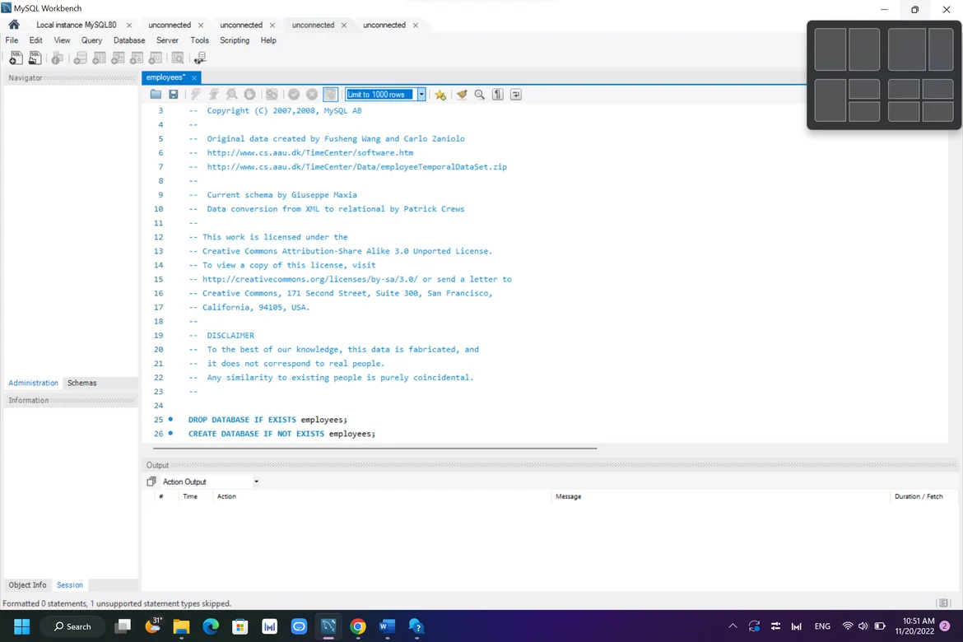The width and height of the screenshot is (963, 642).
Task: Open the Query menu
Action: pos(91,40)
